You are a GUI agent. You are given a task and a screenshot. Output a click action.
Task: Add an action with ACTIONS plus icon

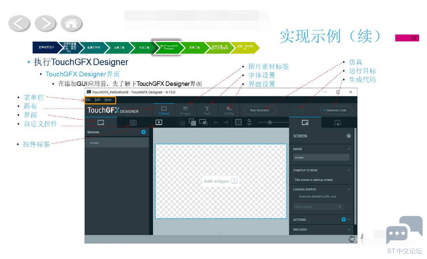(343, 220)
